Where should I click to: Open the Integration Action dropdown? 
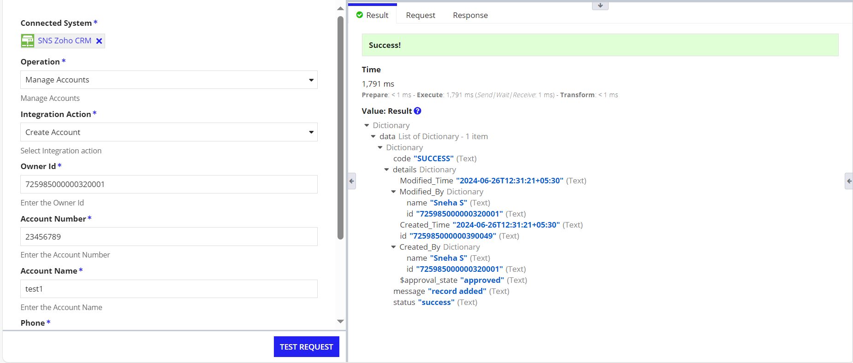pyautogui.click(x=169, y=132)
